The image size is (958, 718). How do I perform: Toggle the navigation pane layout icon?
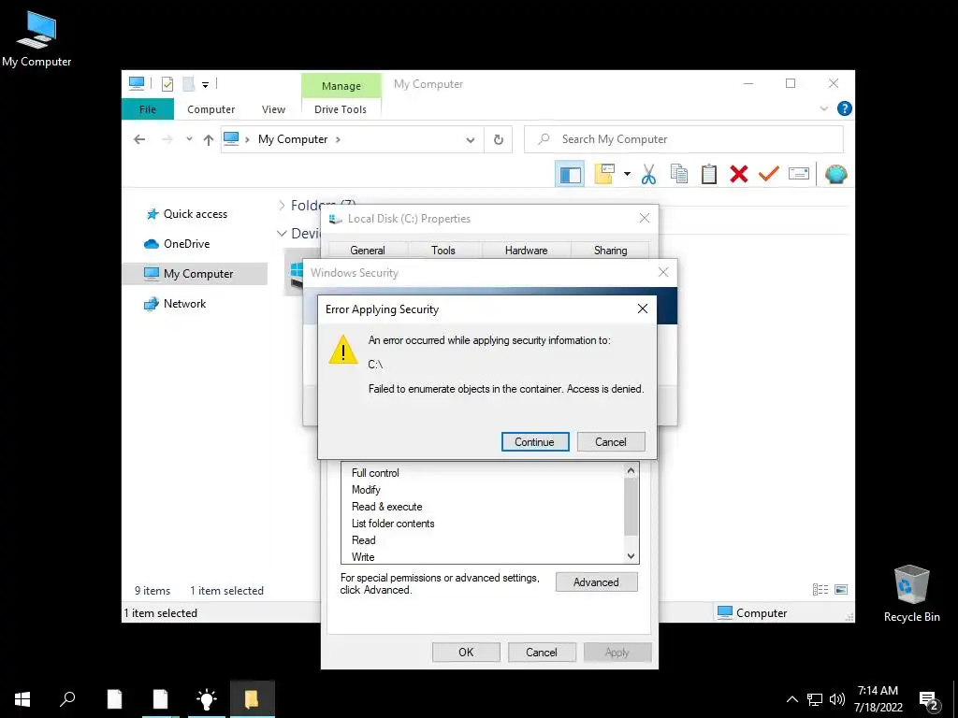click(x=570, y=175)
